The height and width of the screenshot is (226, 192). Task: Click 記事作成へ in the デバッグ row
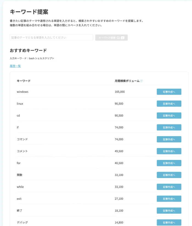coord(169,222)
